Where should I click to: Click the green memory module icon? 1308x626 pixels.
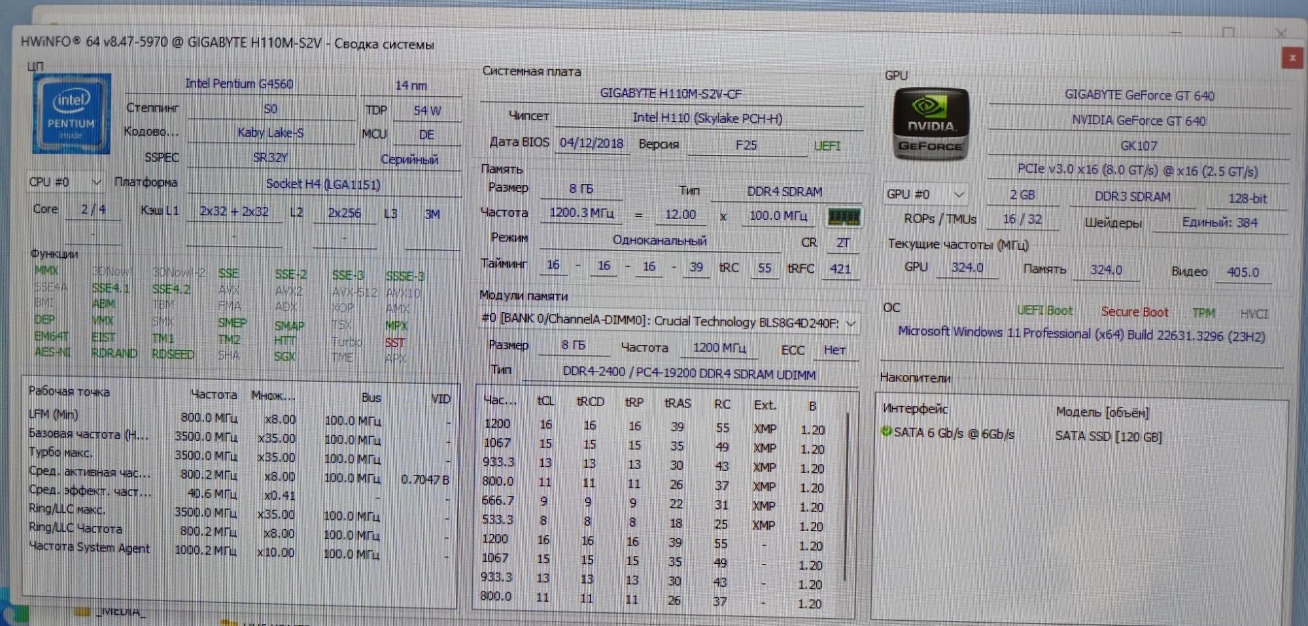(x=844, y=217)
